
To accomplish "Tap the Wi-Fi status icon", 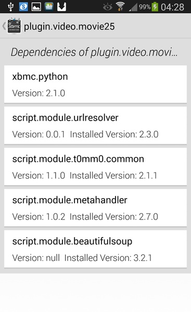I will pyautogui.click(x=120, y=7).
